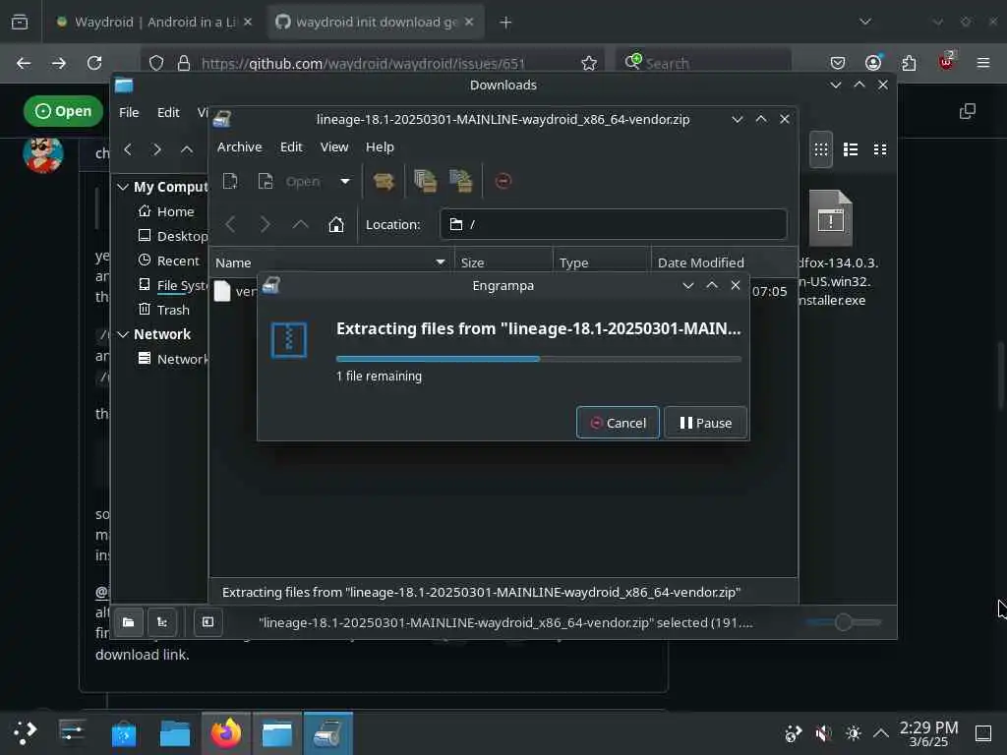The image size is (1007, 755).
Task: Select Desktop in the sidebar
Action: [x=172, y=236]
